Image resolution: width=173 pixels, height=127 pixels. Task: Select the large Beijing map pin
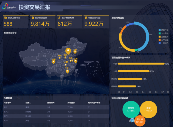[x=68, y=50]
